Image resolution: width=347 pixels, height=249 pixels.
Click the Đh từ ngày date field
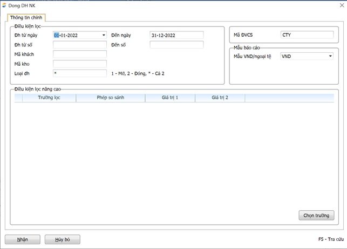click(77, 36)
